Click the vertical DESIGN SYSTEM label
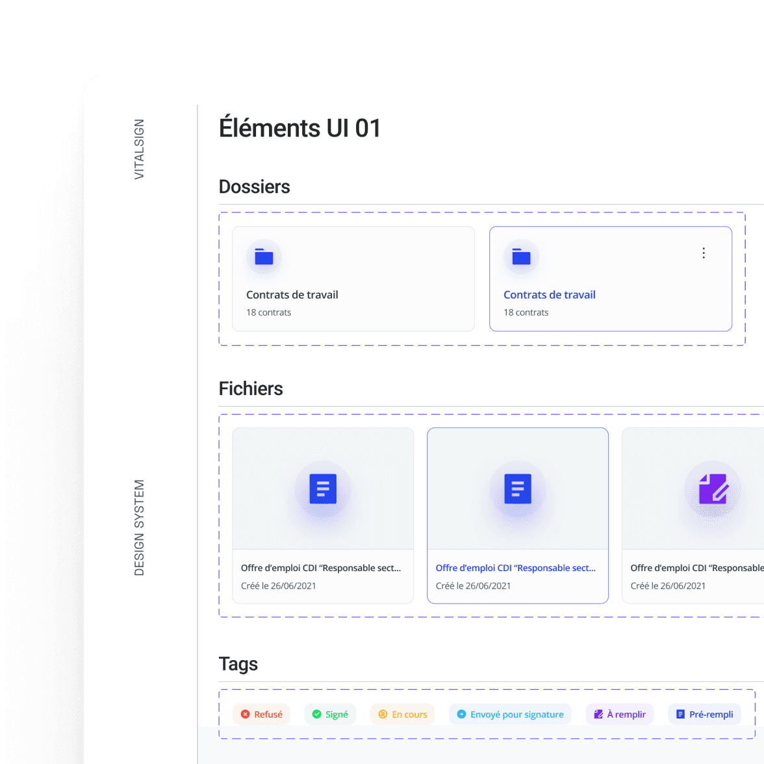Viewport: 764px width, 764px height. (x=139, y=528)
